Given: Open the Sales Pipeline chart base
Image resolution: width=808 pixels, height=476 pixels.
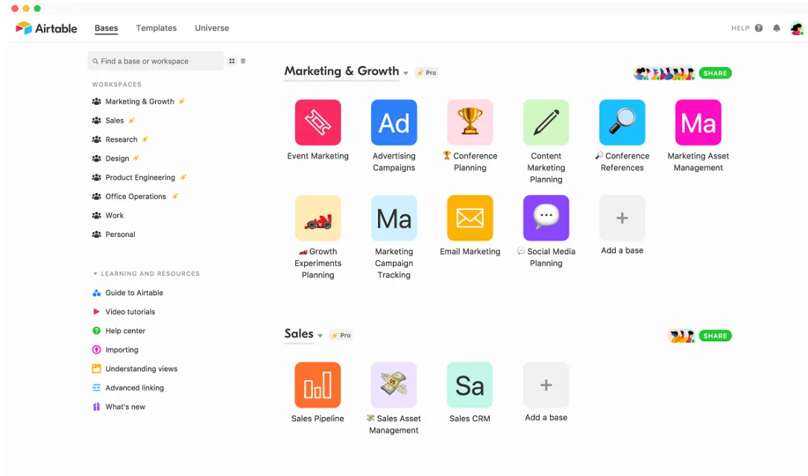Looking at the screenshot, I should pos(318,384).
